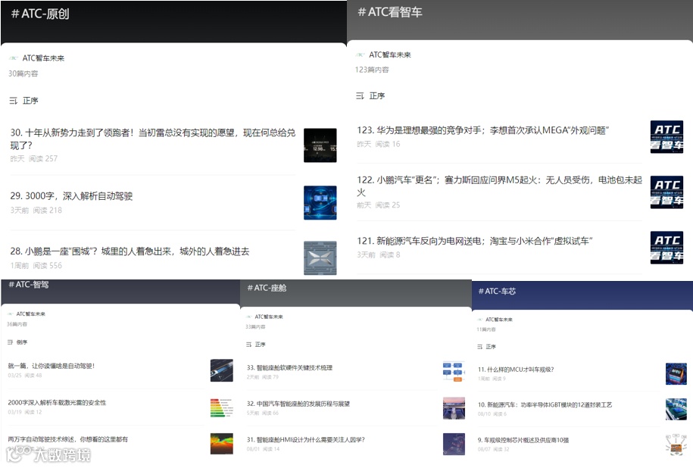Select the #ATC-原创 topic header

(40, 14)
